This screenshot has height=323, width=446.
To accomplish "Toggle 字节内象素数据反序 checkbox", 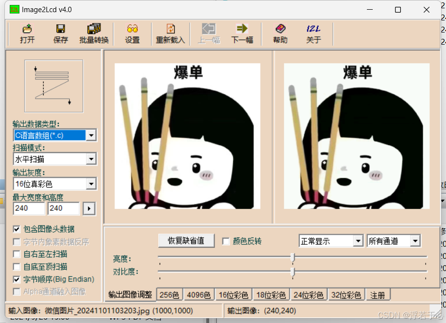I will (17, 242).
